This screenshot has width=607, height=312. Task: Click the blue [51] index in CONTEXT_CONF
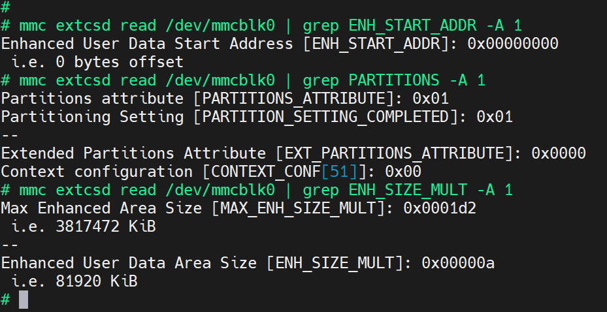tap(340, 172)
